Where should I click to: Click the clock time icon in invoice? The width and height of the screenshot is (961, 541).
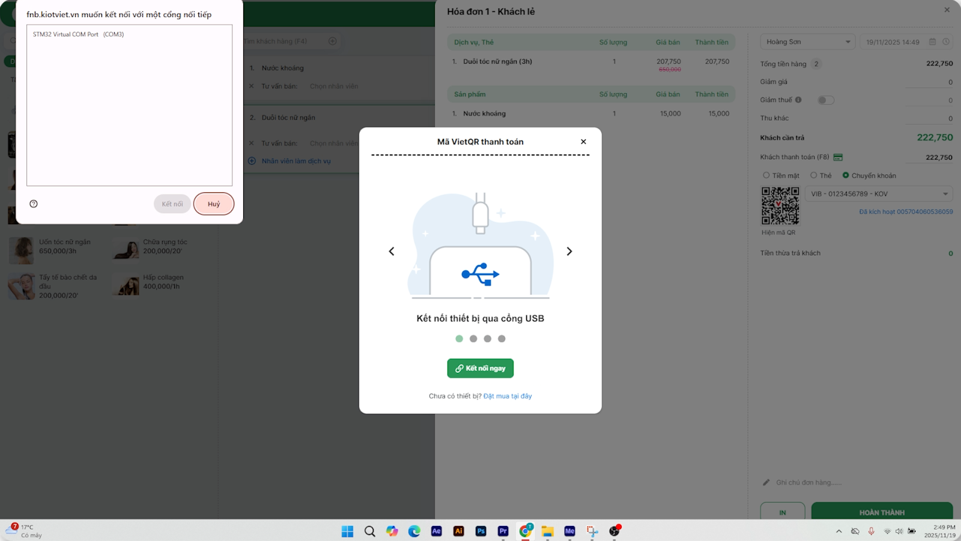[x=946, y=42]
